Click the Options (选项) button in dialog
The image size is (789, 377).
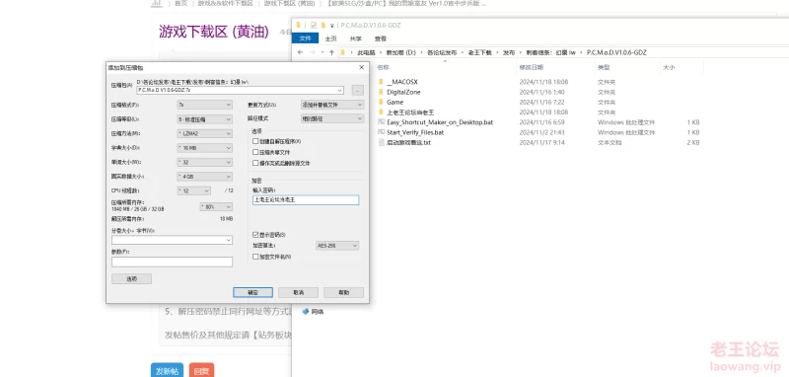click(131, 278)
